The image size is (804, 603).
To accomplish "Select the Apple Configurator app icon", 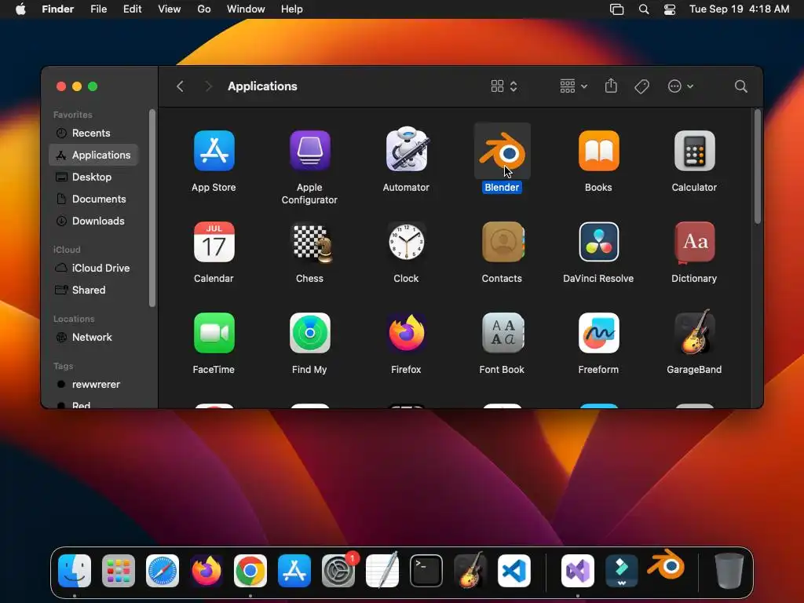I will pos(309,151).
